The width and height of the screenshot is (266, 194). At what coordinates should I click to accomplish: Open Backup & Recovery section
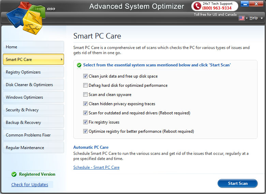click(33, 123)
